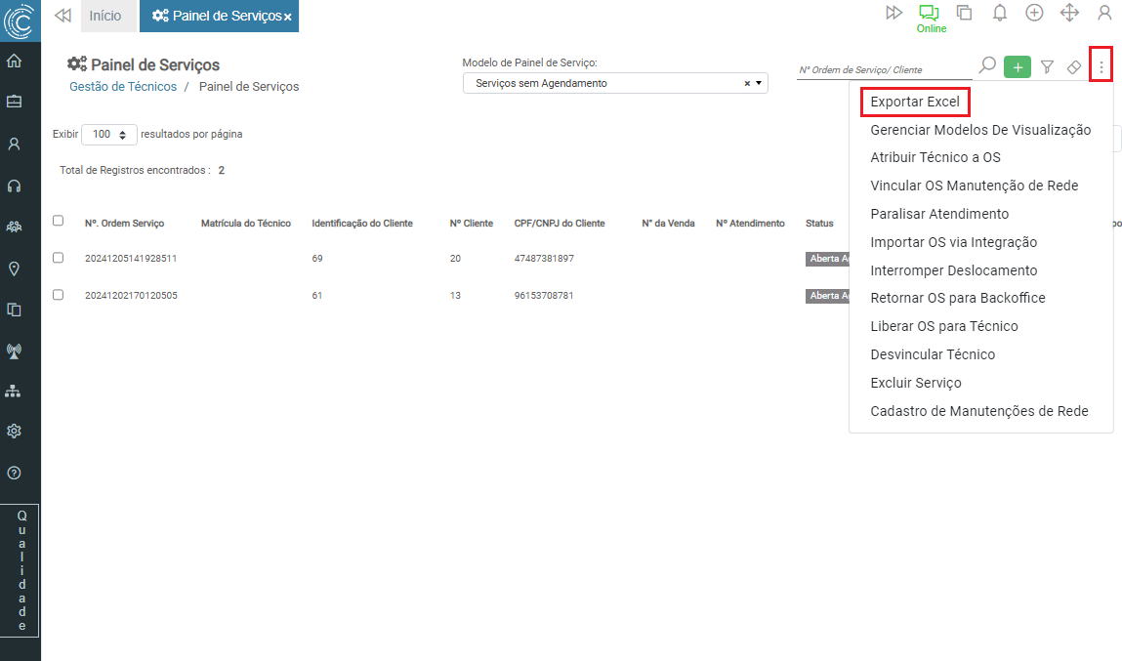
Task: Select Exportar Excel from the menu
Action: (915, 102)
